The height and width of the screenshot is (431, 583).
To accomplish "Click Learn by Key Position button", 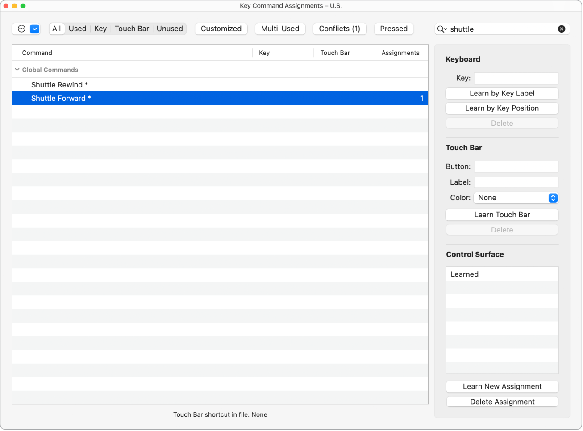I will pyautogui.click(x=502, y=108).
